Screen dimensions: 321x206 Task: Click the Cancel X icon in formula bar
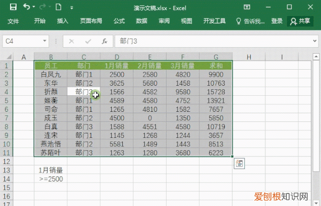71,41
